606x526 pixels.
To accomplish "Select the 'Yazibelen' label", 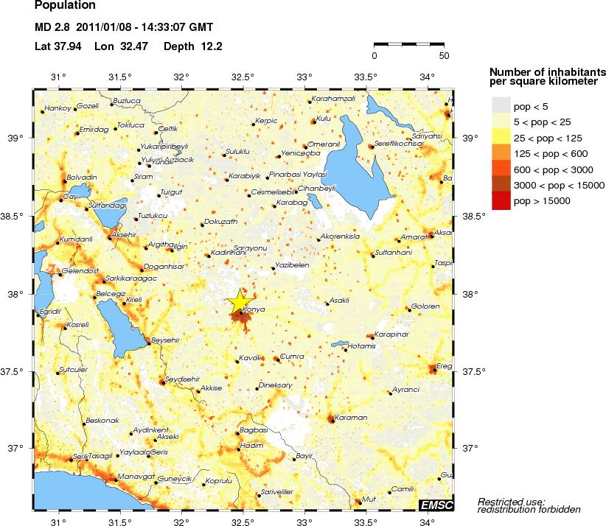I will pos(292,265).
